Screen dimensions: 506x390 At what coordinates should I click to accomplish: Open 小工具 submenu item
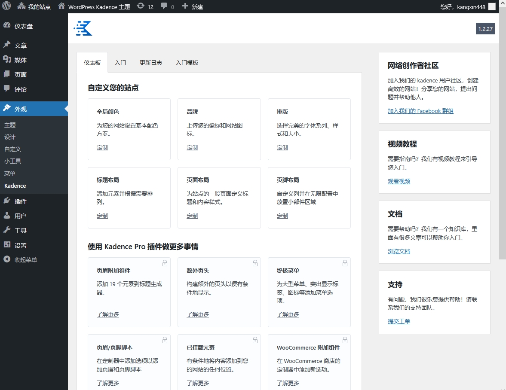[x=12, y=161]
